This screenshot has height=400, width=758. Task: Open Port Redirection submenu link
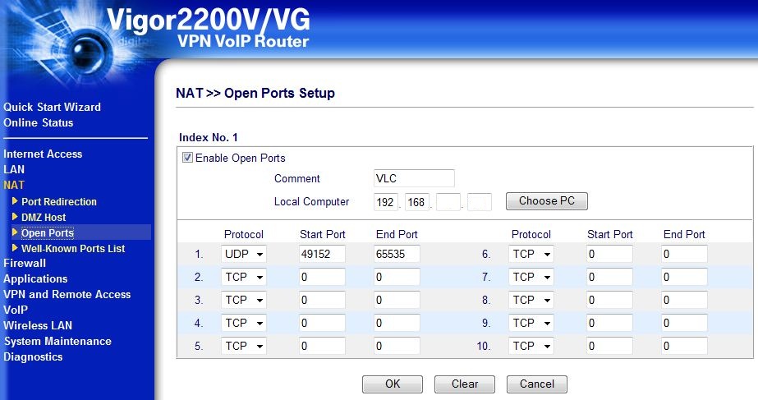coord(59,202)
